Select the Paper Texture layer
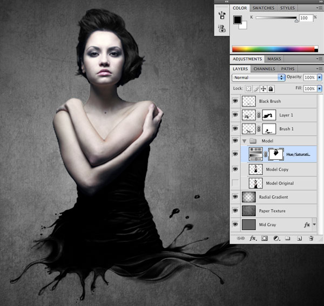This screenshot has width=324, height=306. (279, 211)
